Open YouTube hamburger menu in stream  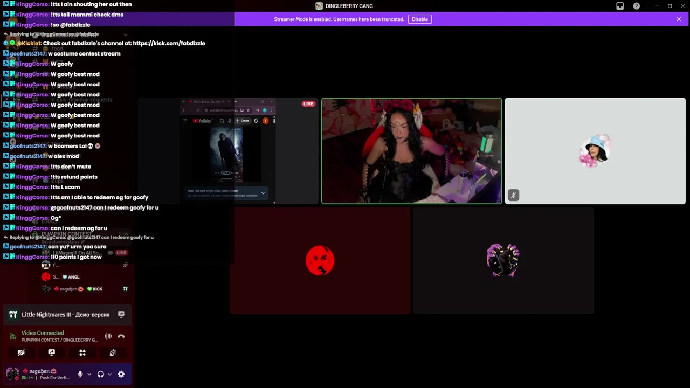[x=185, y=121]
